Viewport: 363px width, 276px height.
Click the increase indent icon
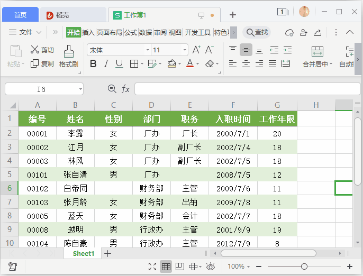pos(287,50)
